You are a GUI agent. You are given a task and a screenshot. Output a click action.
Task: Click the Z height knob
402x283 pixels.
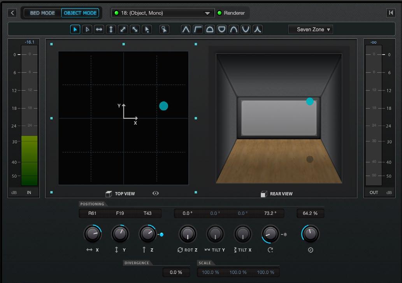[x=147, y=234]
